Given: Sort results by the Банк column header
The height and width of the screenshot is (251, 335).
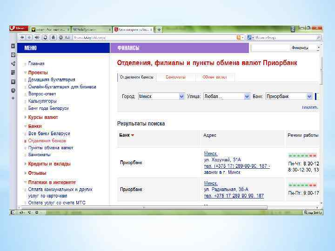Looking at the screenshot, I should (x=126, y=135).
